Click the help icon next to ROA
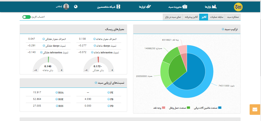This screenshot has height=121, width=261. [x=57, y=93]
